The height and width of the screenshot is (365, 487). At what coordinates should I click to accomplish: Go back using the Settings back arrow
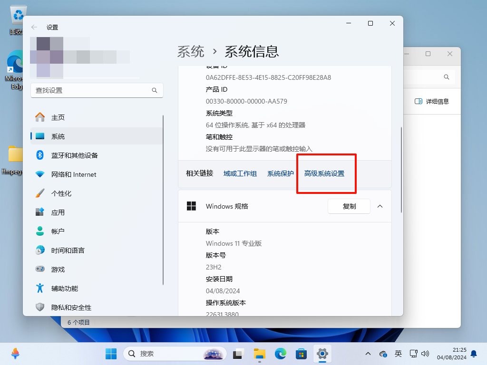[34, 27]
